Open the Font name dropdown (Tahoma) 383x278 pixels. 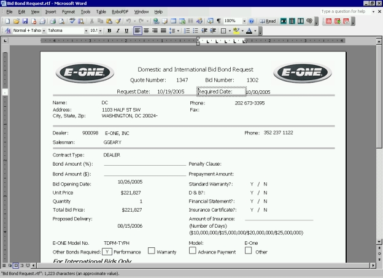(86, 31)
